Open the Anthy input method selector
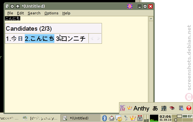 click(138, 108)
